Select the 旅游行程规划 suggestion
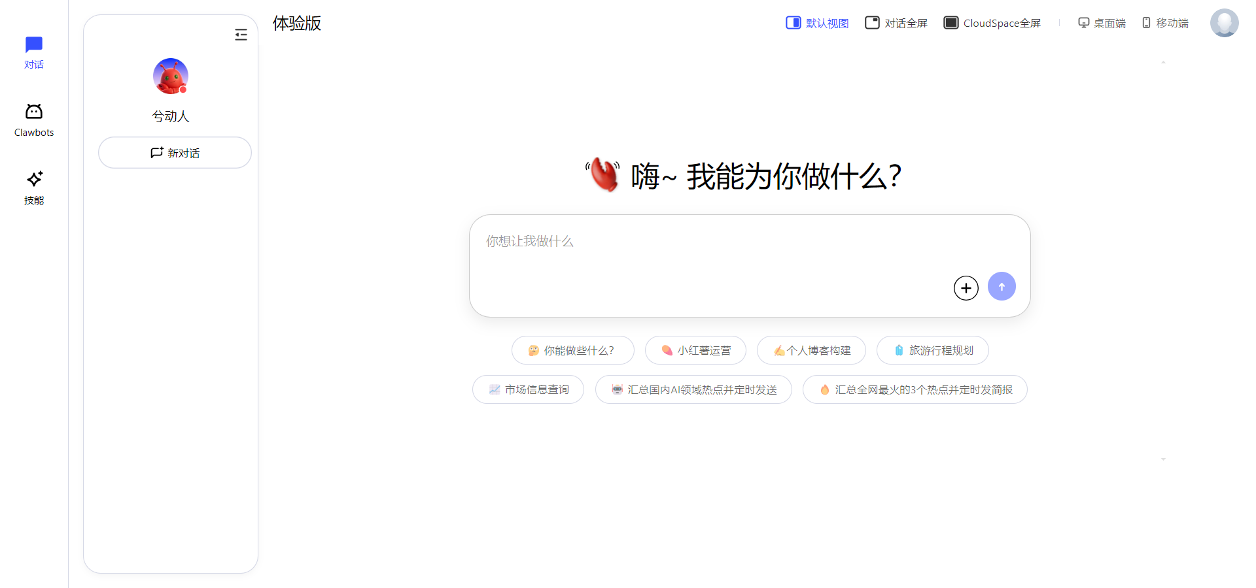 point(932,350)
